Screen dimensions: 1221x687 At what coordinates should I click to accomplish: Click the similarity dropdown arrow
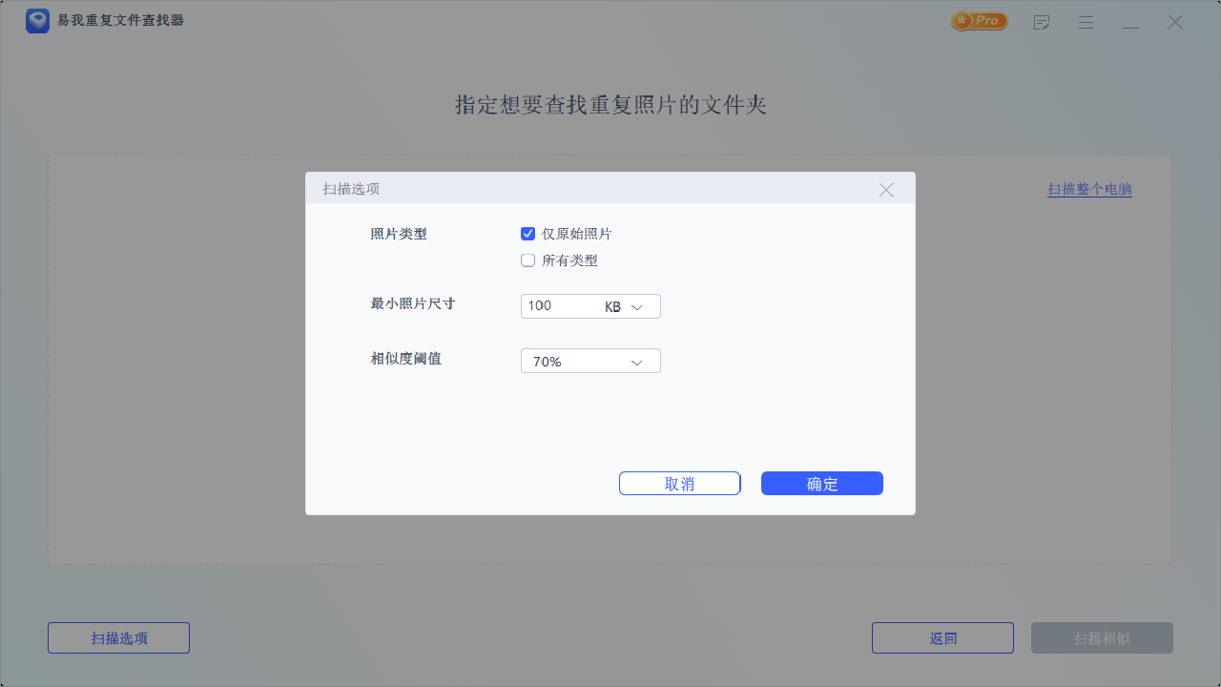[637, 361]
